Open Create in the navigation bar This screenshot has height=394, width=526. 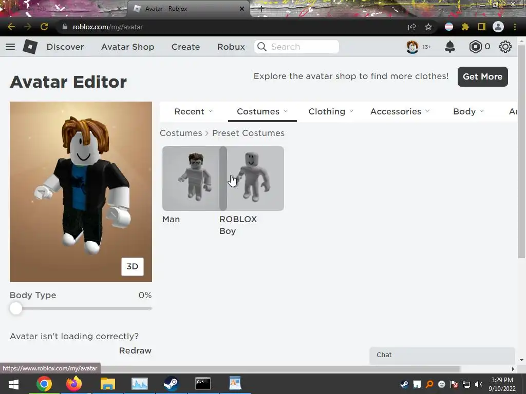coord(185,47)
